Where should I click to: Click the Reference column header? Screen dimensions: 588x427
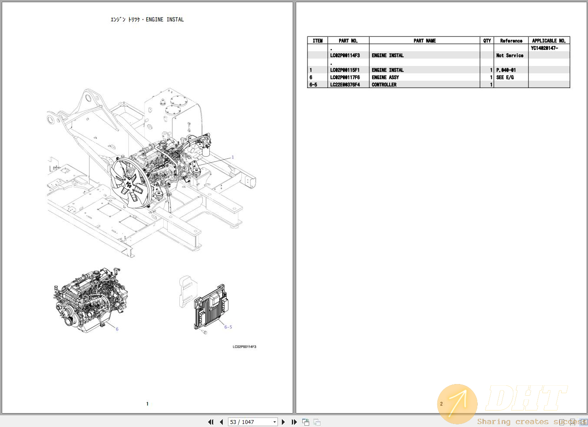tap(511, 41)
